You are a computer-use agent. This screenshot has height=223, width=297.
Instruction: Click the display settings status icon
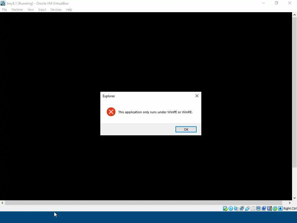[258, 208]
